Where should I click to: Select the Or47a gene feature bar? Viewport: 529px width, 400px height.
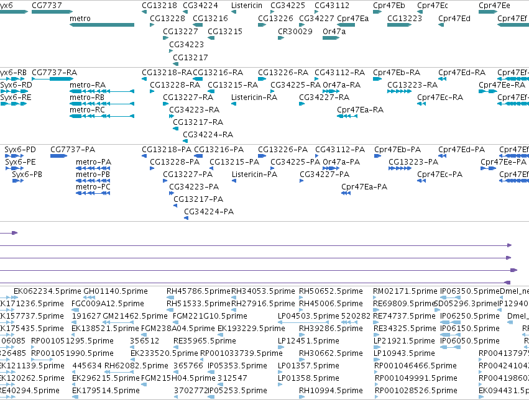tap(331, 38)
